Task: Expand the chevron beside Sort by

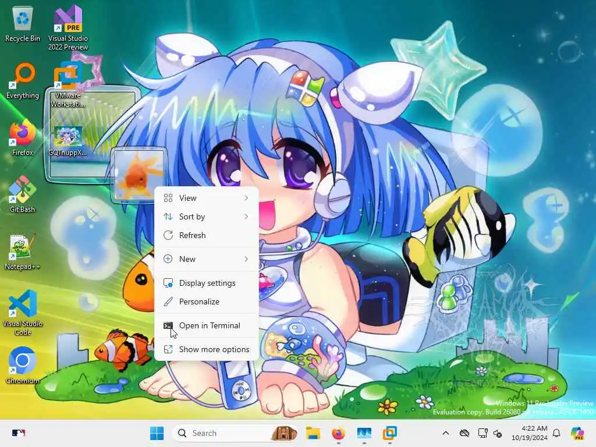Action: coord(246,217)
